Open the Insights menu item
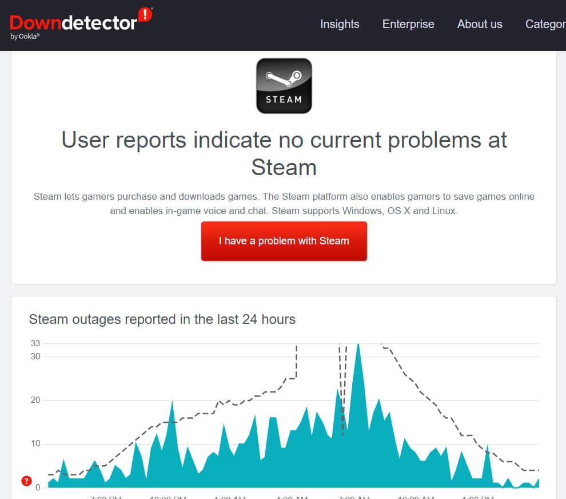Image resolution: width=566 pixels, height=499 pixels. [340, 24]
